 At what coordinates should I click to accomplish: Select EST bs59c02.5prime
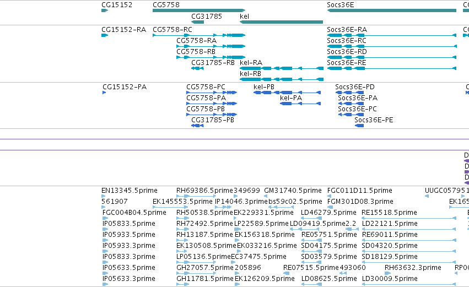[x=295, y=202]
